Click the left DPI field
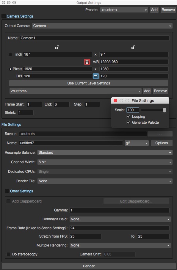This screenshot has height=270, width=177. click(57, 76)
